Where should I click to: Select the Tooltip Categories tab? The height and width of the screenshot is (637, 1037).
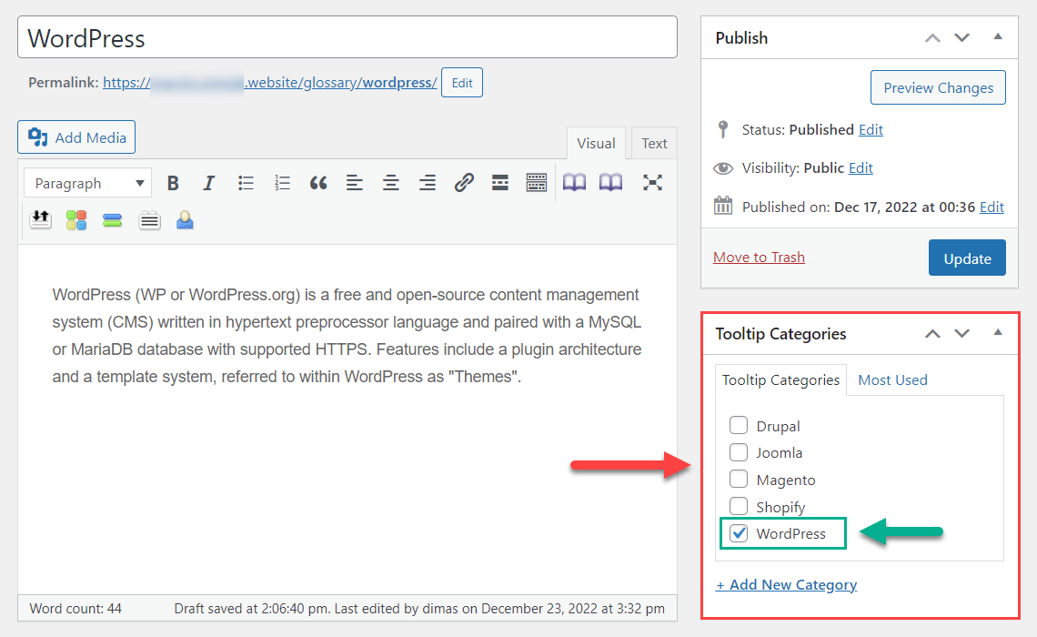coord(780,380)
